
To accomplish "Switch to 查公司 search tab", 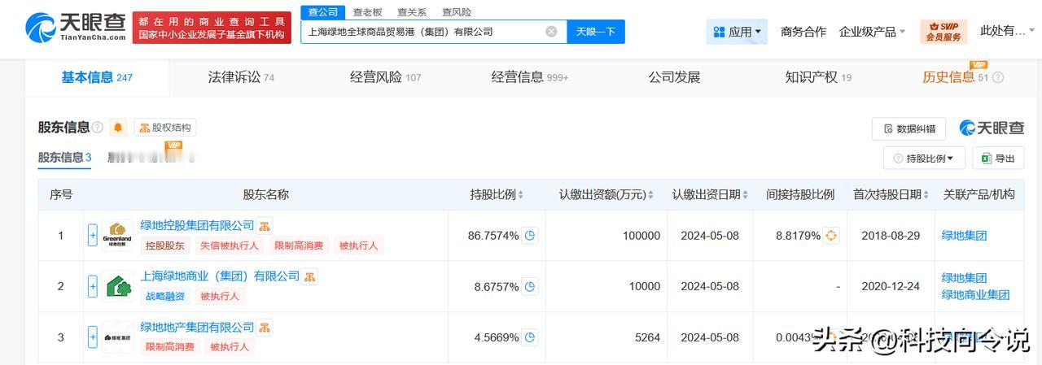I will [x=323, y=12].
